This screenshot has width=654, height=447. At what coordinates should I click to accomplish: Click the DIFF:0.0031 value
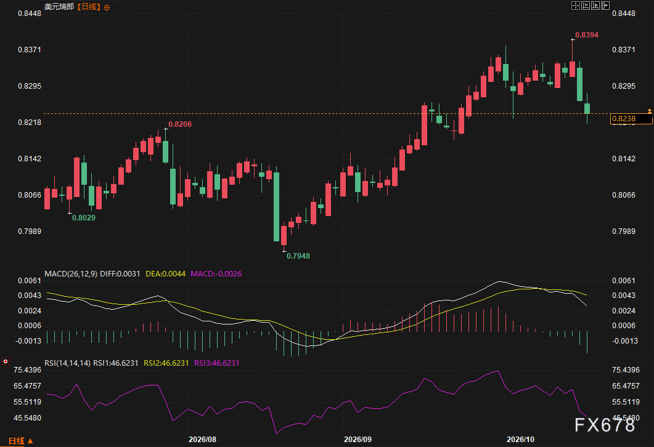120,274
